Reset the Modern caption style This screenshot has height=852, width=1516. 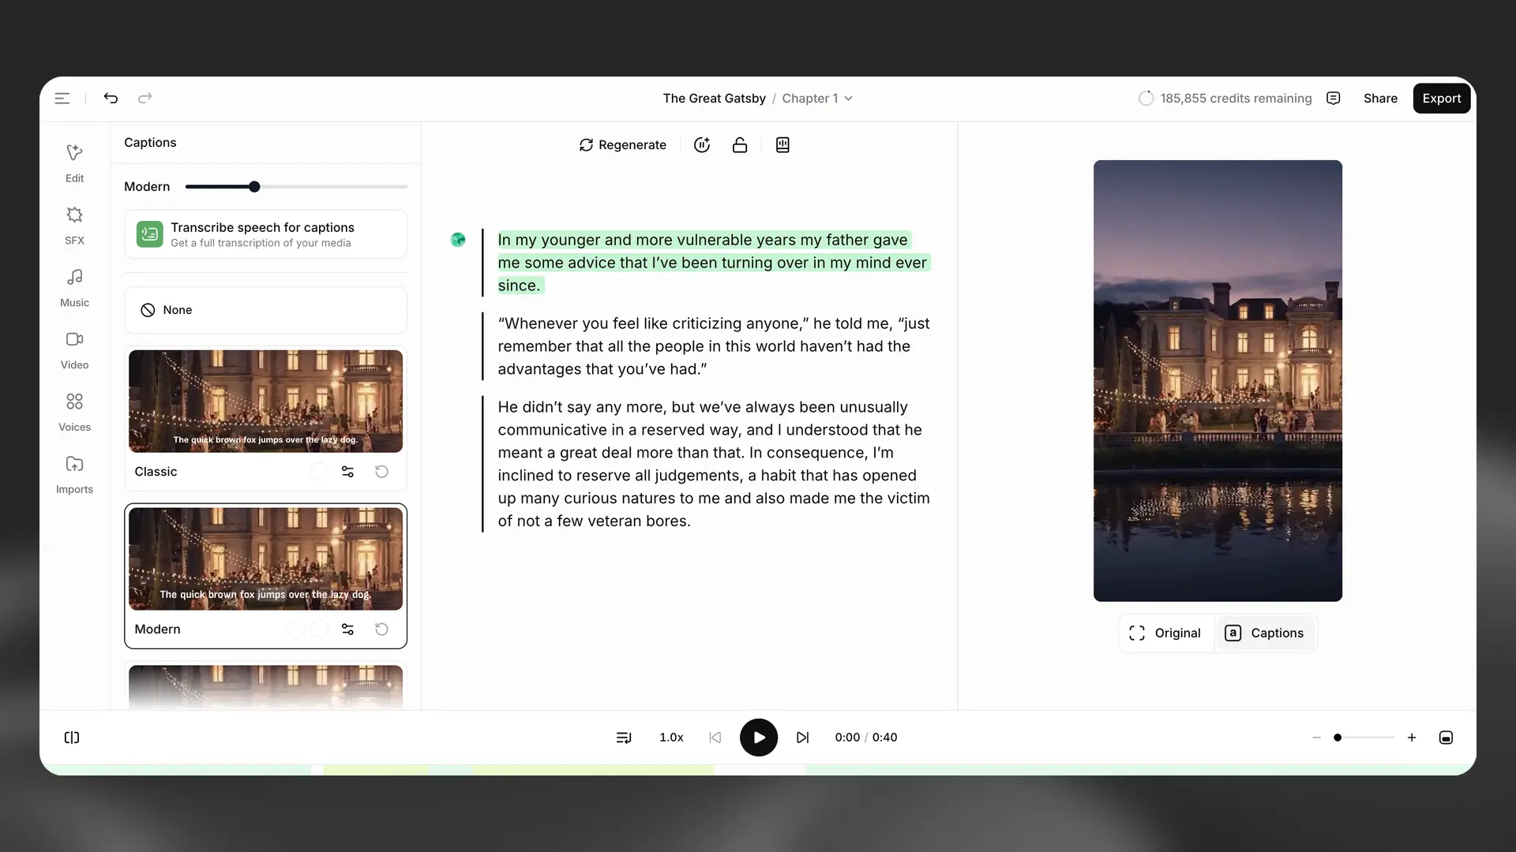[x=381, y=630]
